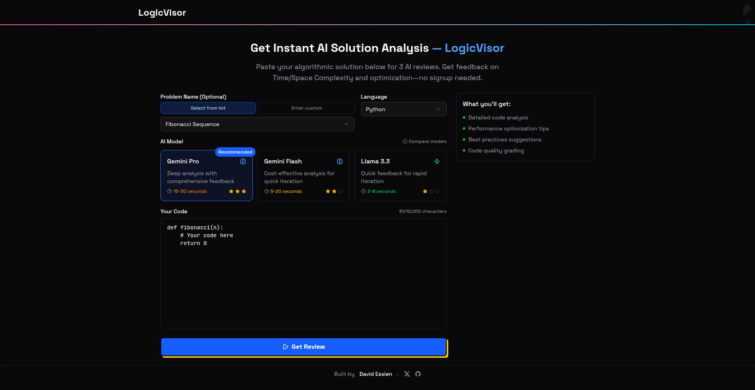This screenshot has width=755, height=390.
Task: Open the GitHub icon in the footer
Action: pyautogui.click(x=418, y=374)
